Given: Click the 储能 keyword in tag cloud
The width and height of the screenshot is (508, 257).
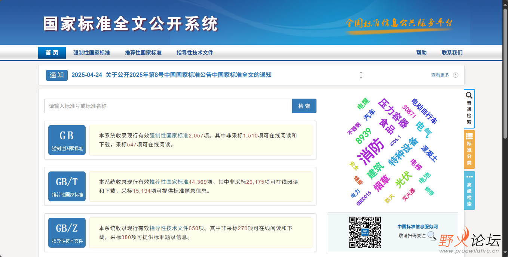Looking at the screenshot, I should tap(358, 180).
